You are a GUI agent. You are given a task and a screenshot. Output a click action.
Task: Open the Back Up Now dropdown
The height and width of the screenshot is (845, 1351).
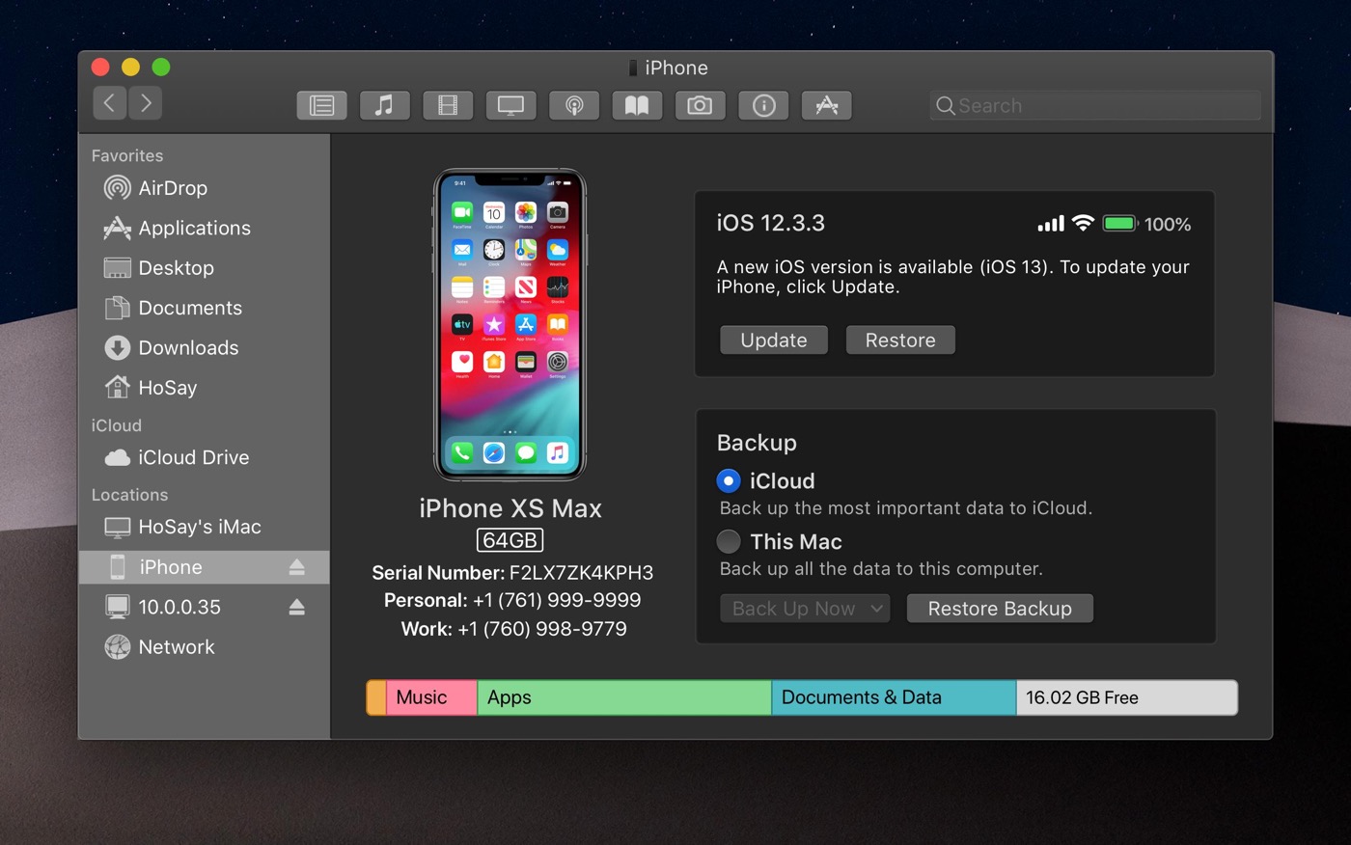click(x=805, y=609)
